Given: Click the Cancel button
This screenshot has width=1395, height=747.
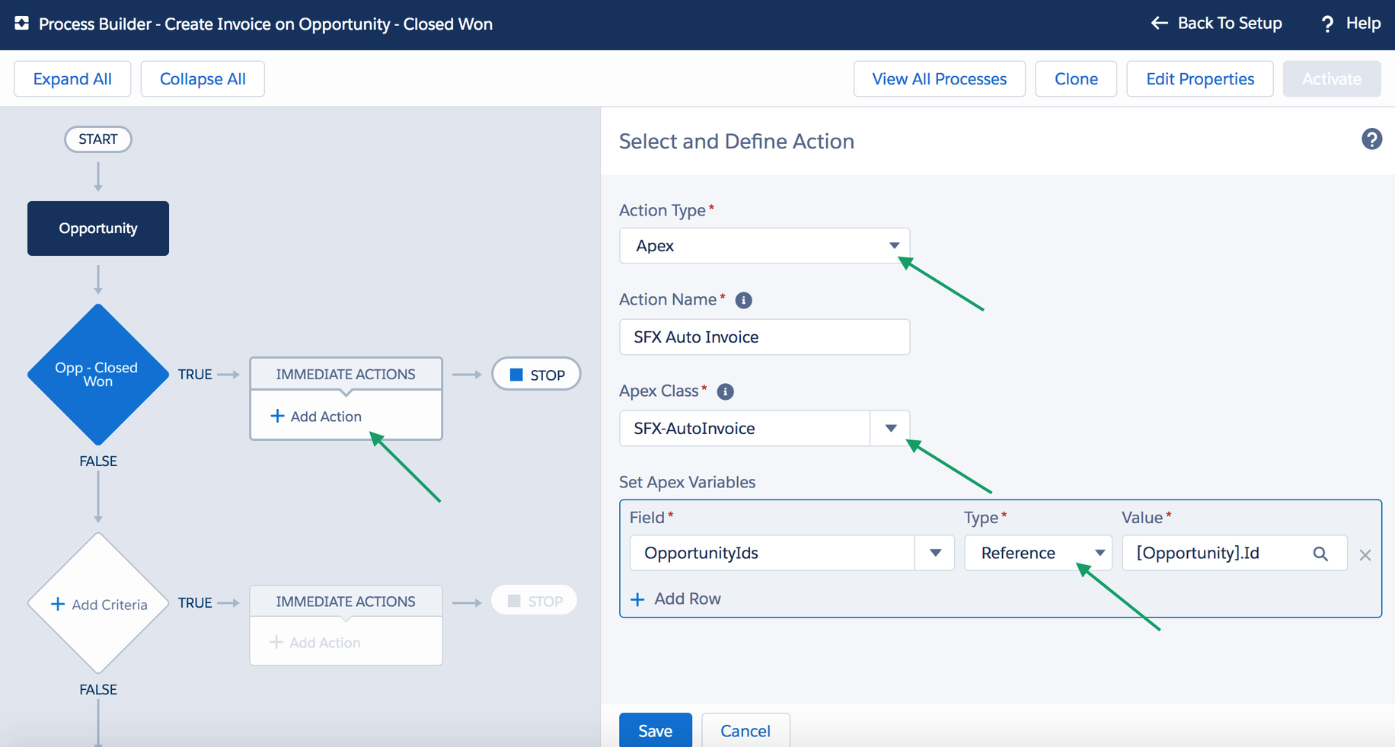Looking at the screenshot, I should point(745,730).
